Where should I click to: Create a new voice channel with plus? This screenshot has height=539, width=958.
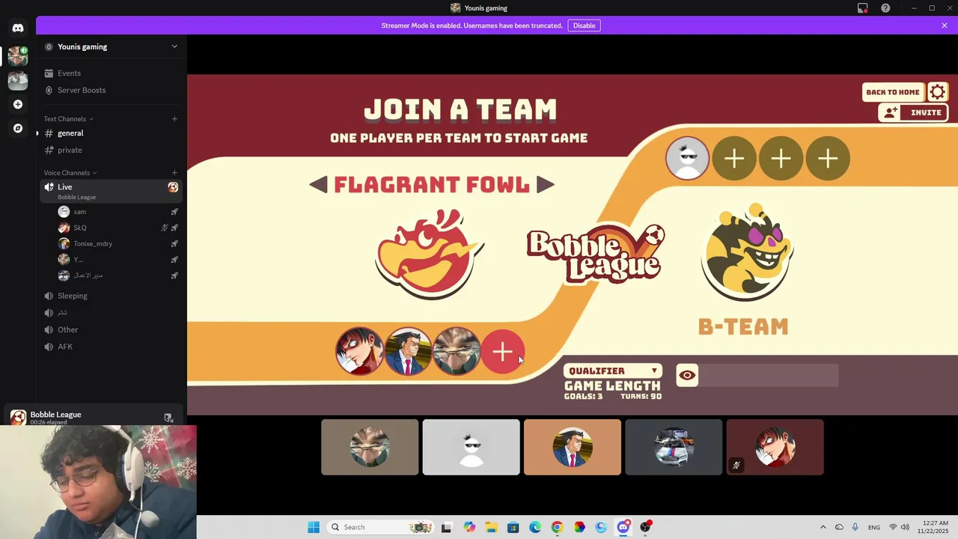[x=174, y=173]
